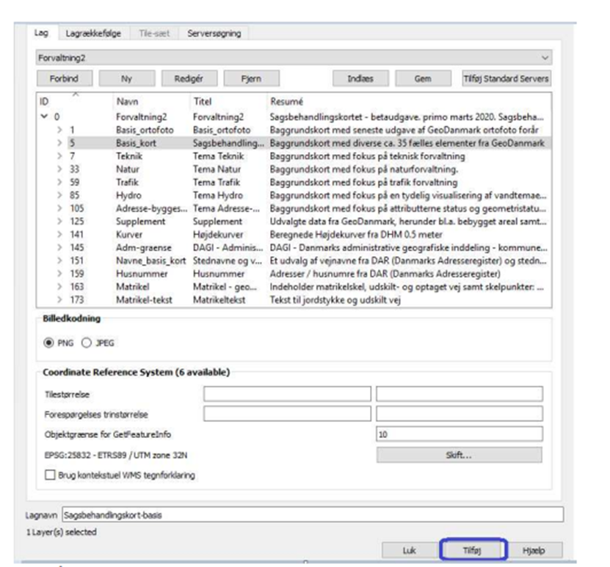The height and width of the screenshot is (567, 610).
Task: Click the 'Tema Hydro' title cell
Action: (218, 195)
